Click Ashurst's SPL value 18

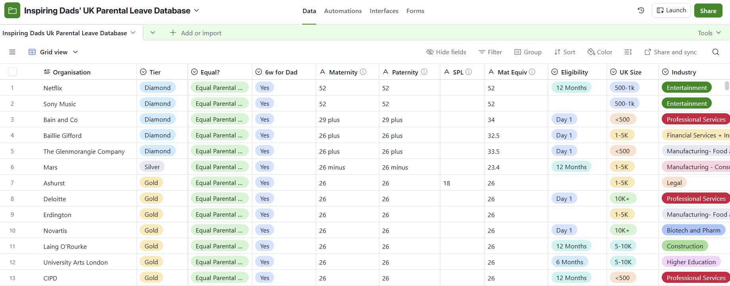tap(447, 183)
